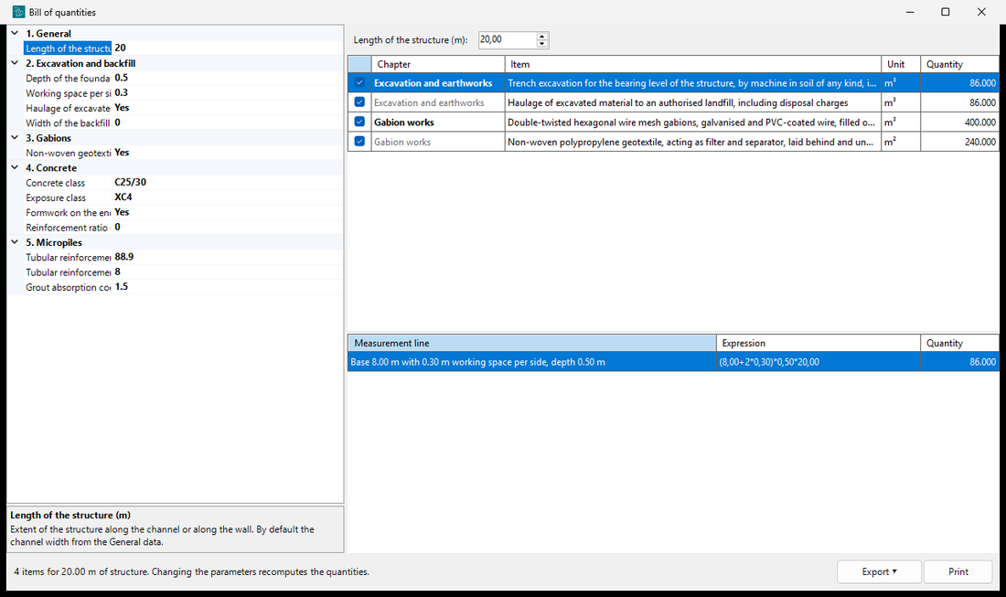
Task: Uncheck the Haulage of excavated material checkbox
Action: (359, 102)
